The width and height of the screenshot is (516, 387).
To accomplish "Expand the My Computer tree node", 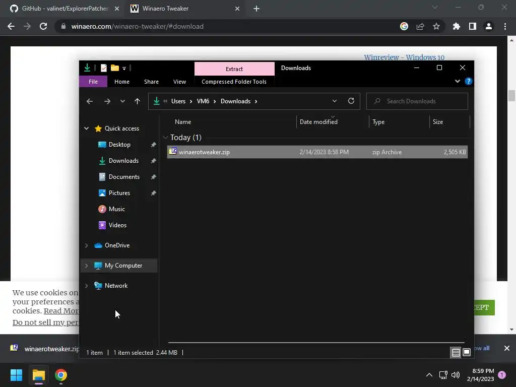I will 86,266.
